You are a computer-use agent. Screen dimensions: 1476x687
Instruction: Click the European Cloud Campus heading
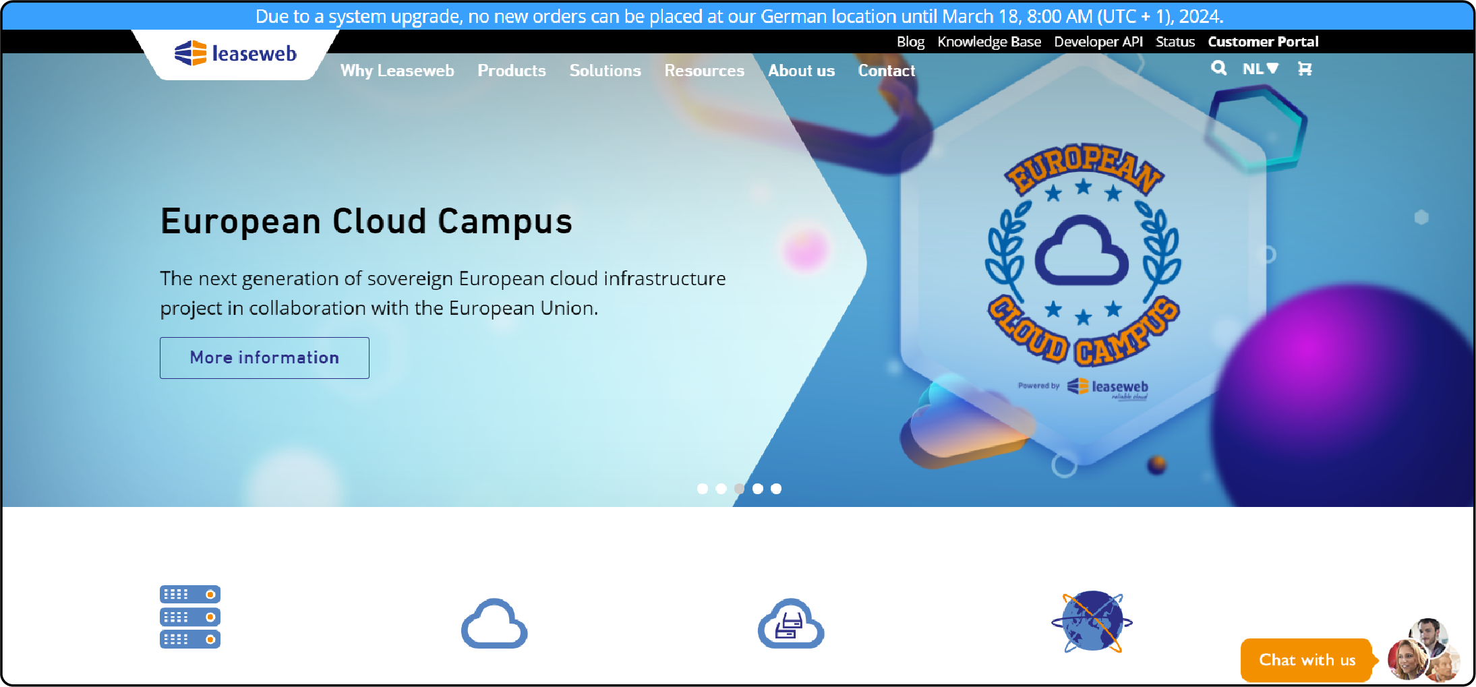coord(367,221)
